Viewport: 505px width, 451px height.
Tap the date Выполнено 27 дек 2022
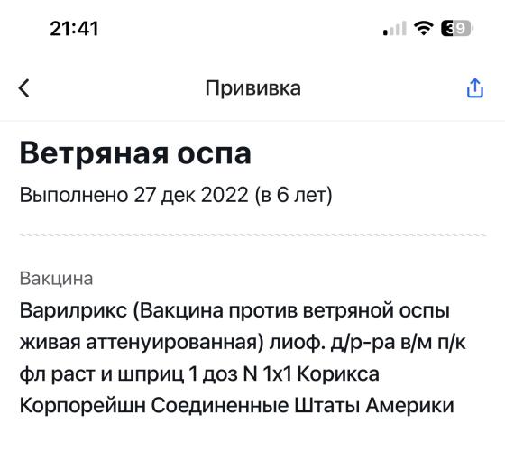coord(134,195)
